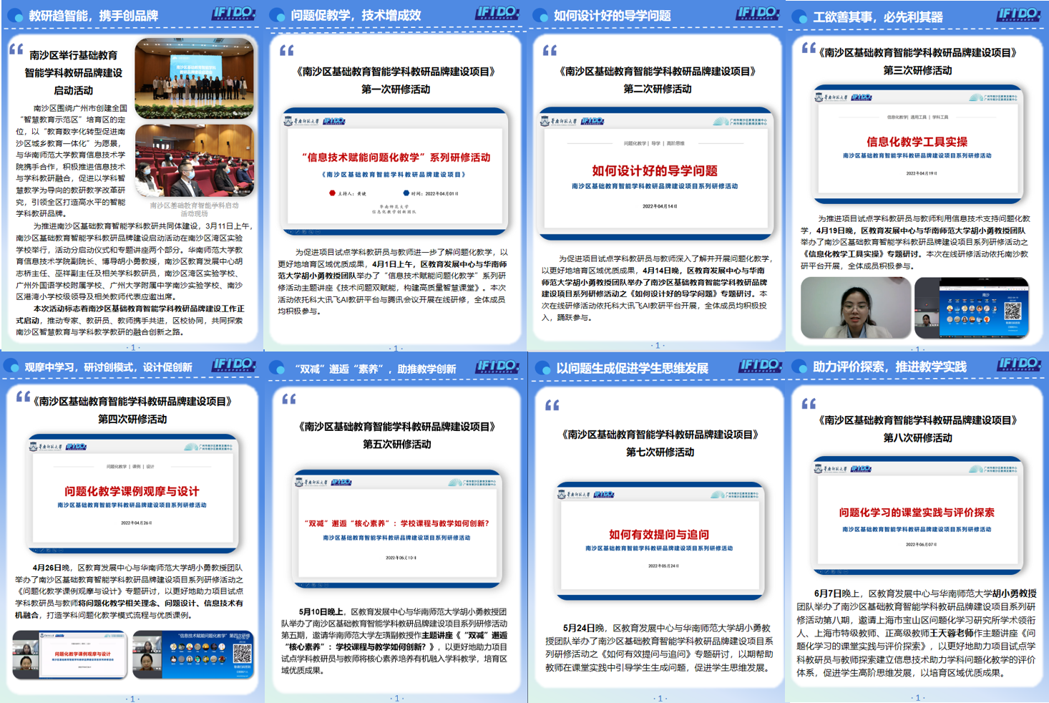Click the bold date 5月10日晚上 in the 第五次 paragraph

321,612
